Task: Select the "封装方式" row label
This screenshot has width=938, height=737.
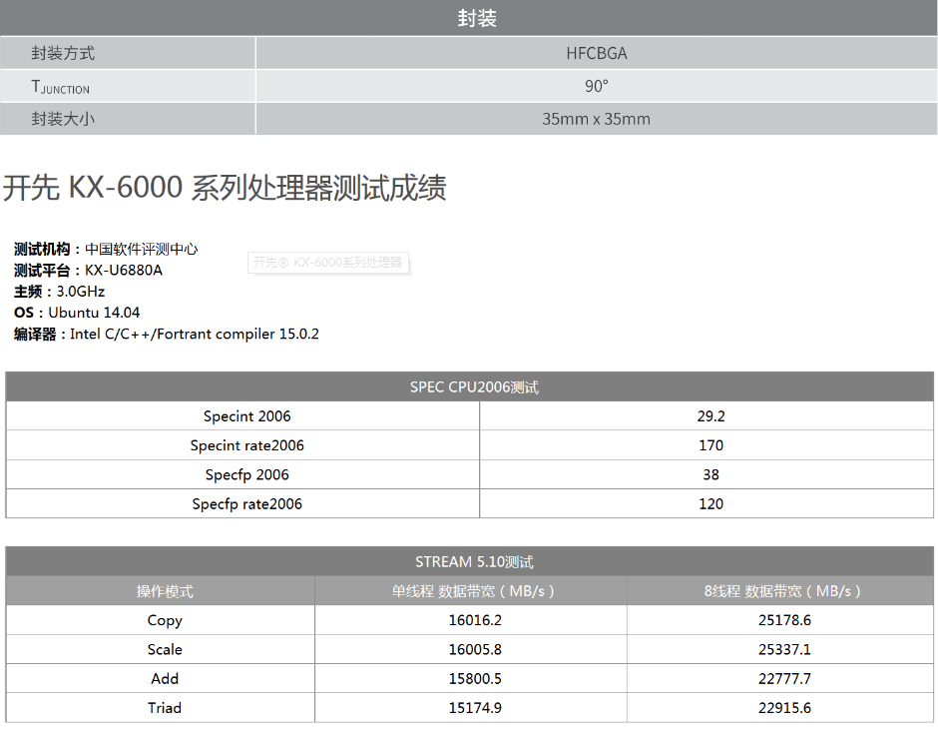Action: (63, 53)
